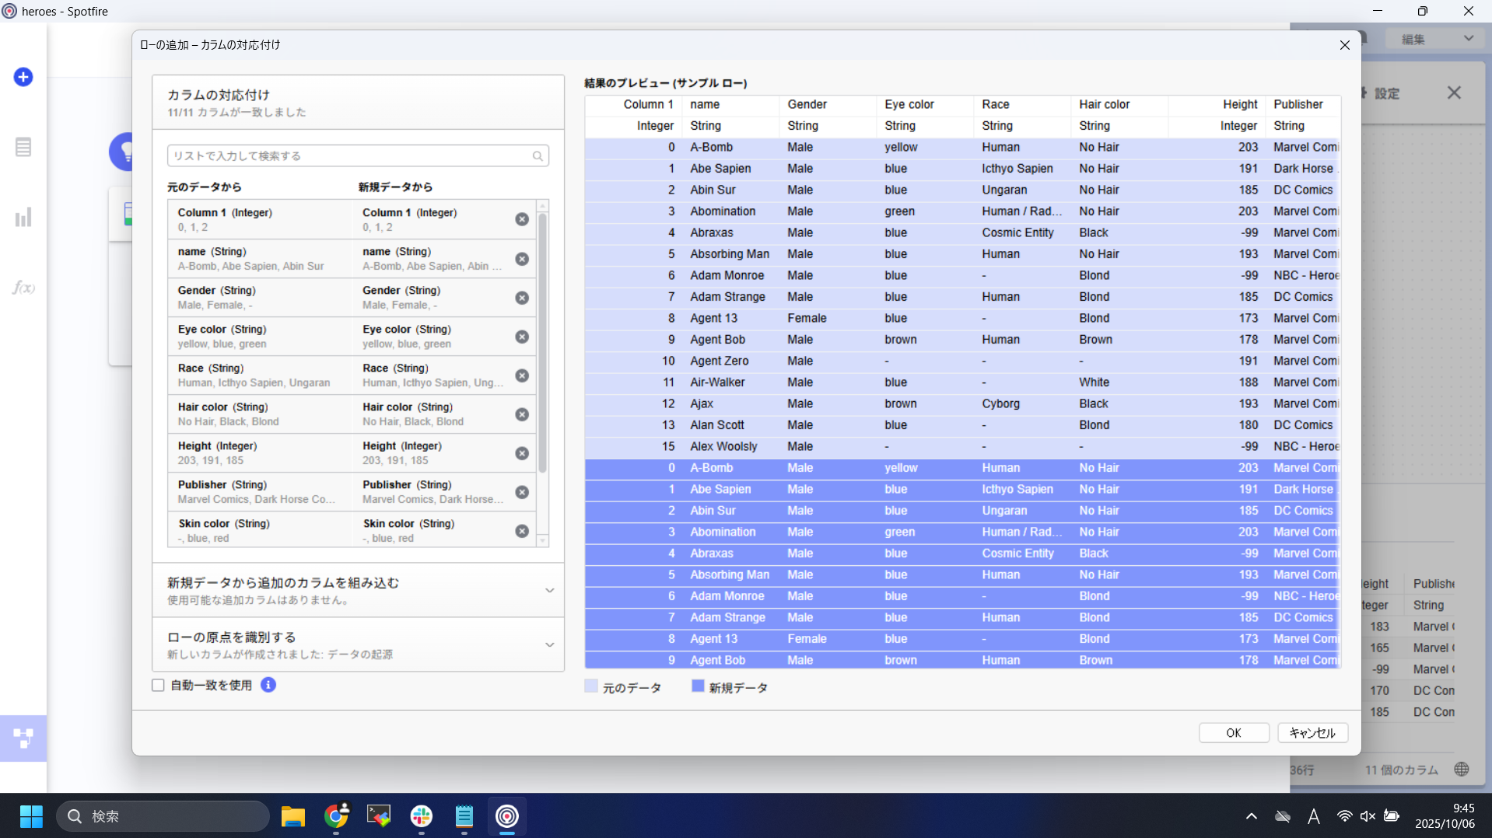Click the blue plus add-data icon
This screenshot has height=838, width=1492.
click(23, 77)
